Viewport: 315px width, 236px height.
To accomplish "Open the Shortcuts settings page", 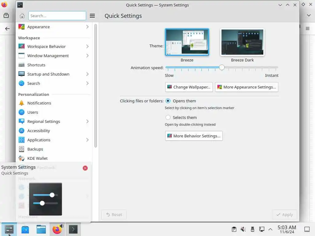I will coord(54,65).
